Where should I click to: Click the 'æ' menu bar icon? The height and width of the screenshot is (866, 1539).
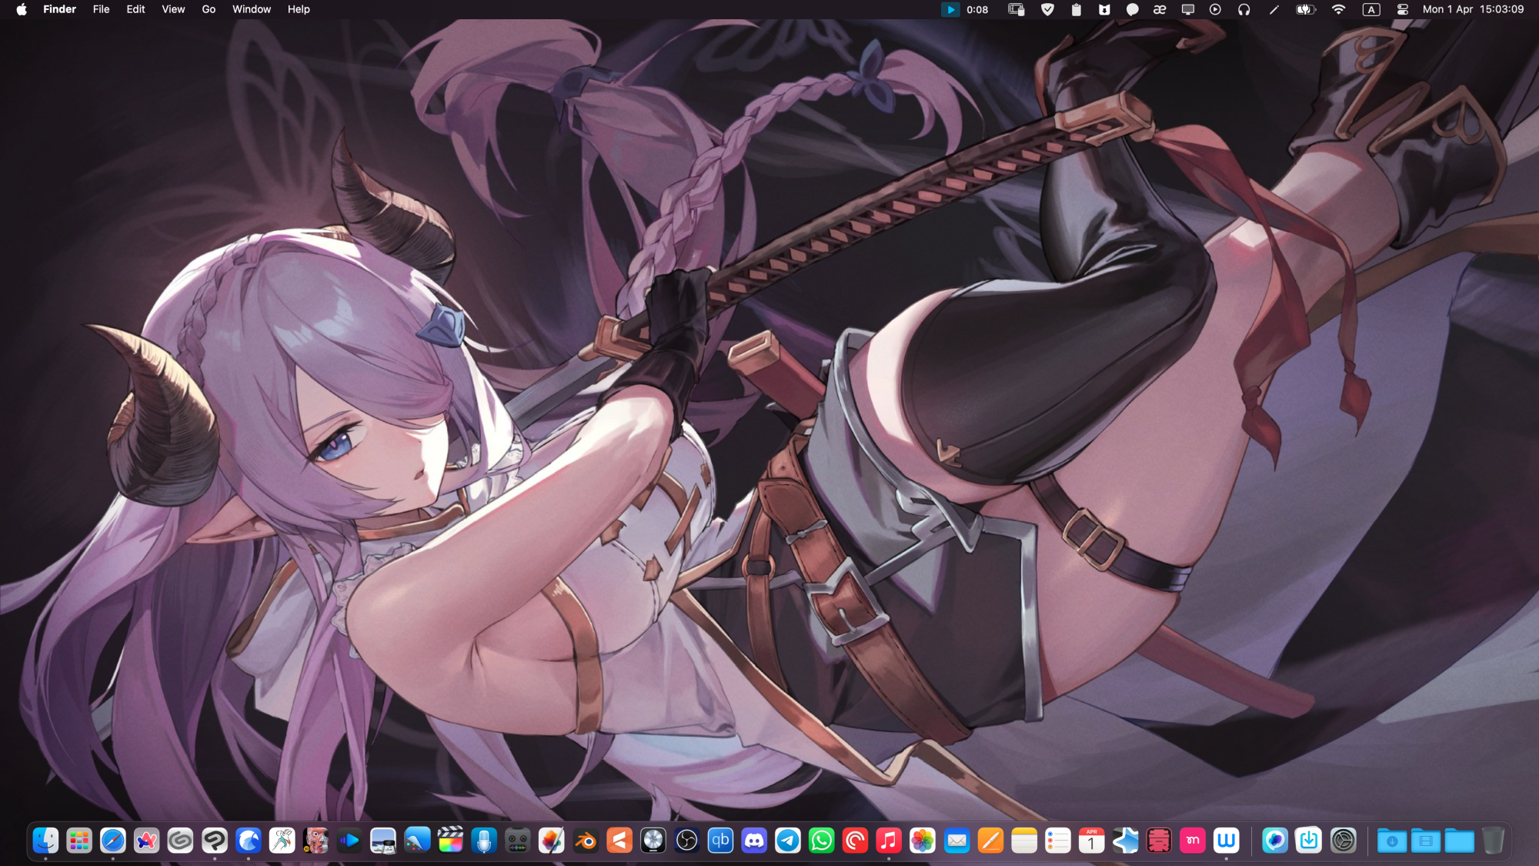point(1160,9)
